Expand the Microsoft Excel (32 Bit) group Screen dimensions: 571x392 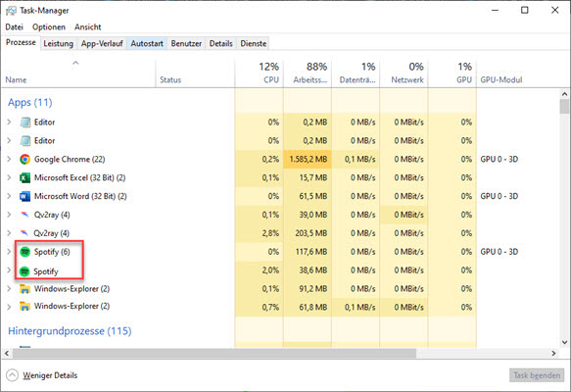pyautogui.click(x=9, y=177)
